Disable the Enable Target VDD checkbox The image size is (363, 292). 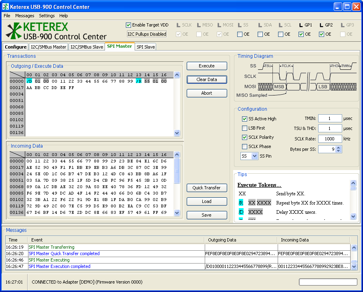[x=129, y=25]
